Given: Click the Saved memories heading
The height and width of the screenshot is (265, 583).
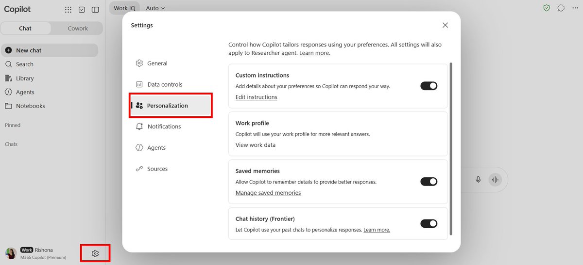Looking at the screenshot, I should point(257,171).
